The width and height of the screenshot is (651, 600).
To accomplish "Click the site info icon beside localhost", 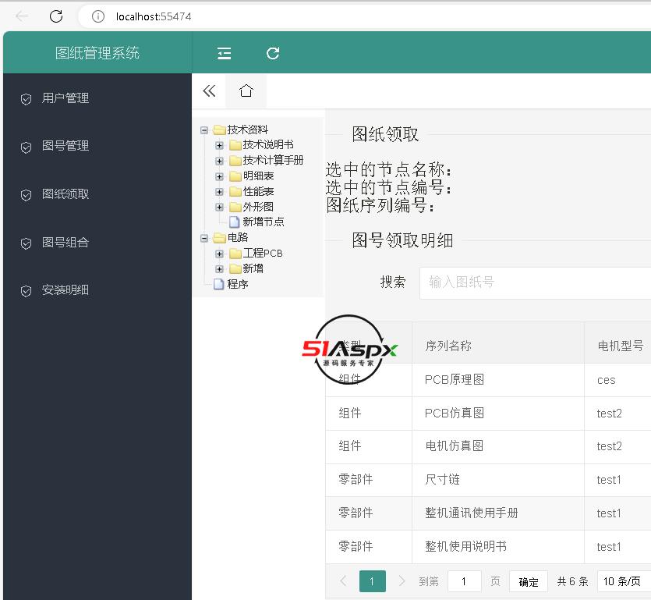I will pos(98,16).
